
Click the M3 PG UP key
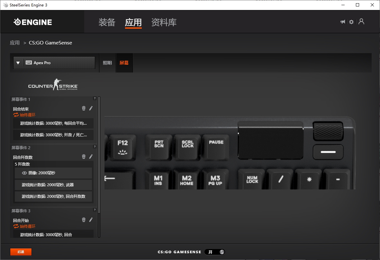(215, 180)
